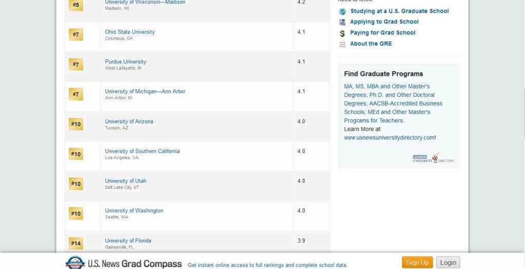Image resolution: width=525 pixels, height=269 pixels.
Task: Click Applying to Grad School link
Action: [384, 22]
